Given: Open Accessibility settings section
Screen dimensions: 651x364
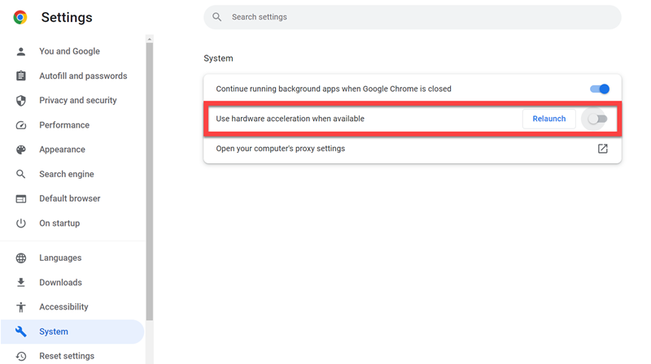Looking at the screenshot, I should (x=63, y=307).
